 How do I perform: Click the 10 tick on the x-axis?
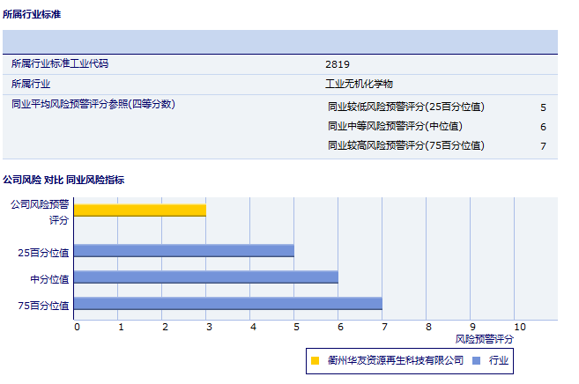[519, 327]
